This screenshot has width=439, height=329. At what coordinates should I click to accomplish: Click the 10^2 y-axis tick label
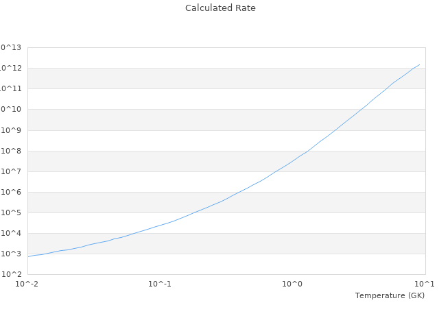point(12,275)
